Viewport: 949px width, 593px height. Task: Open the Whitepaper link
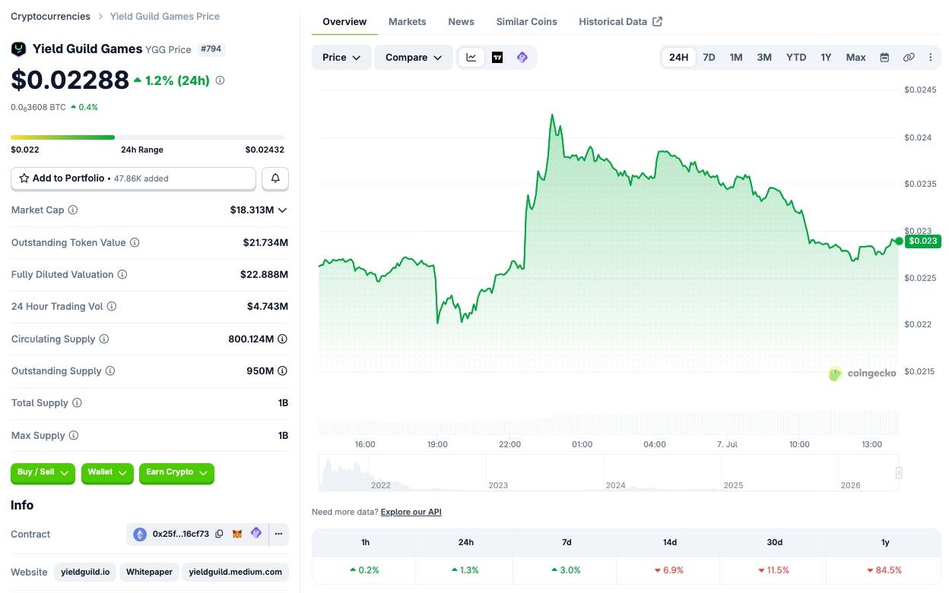coord(149,572)
